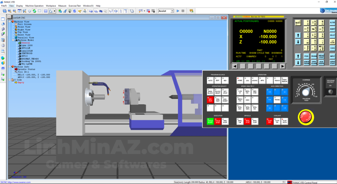
Task: Click the red CYCLE STOP button
Action: pos(218,121)
